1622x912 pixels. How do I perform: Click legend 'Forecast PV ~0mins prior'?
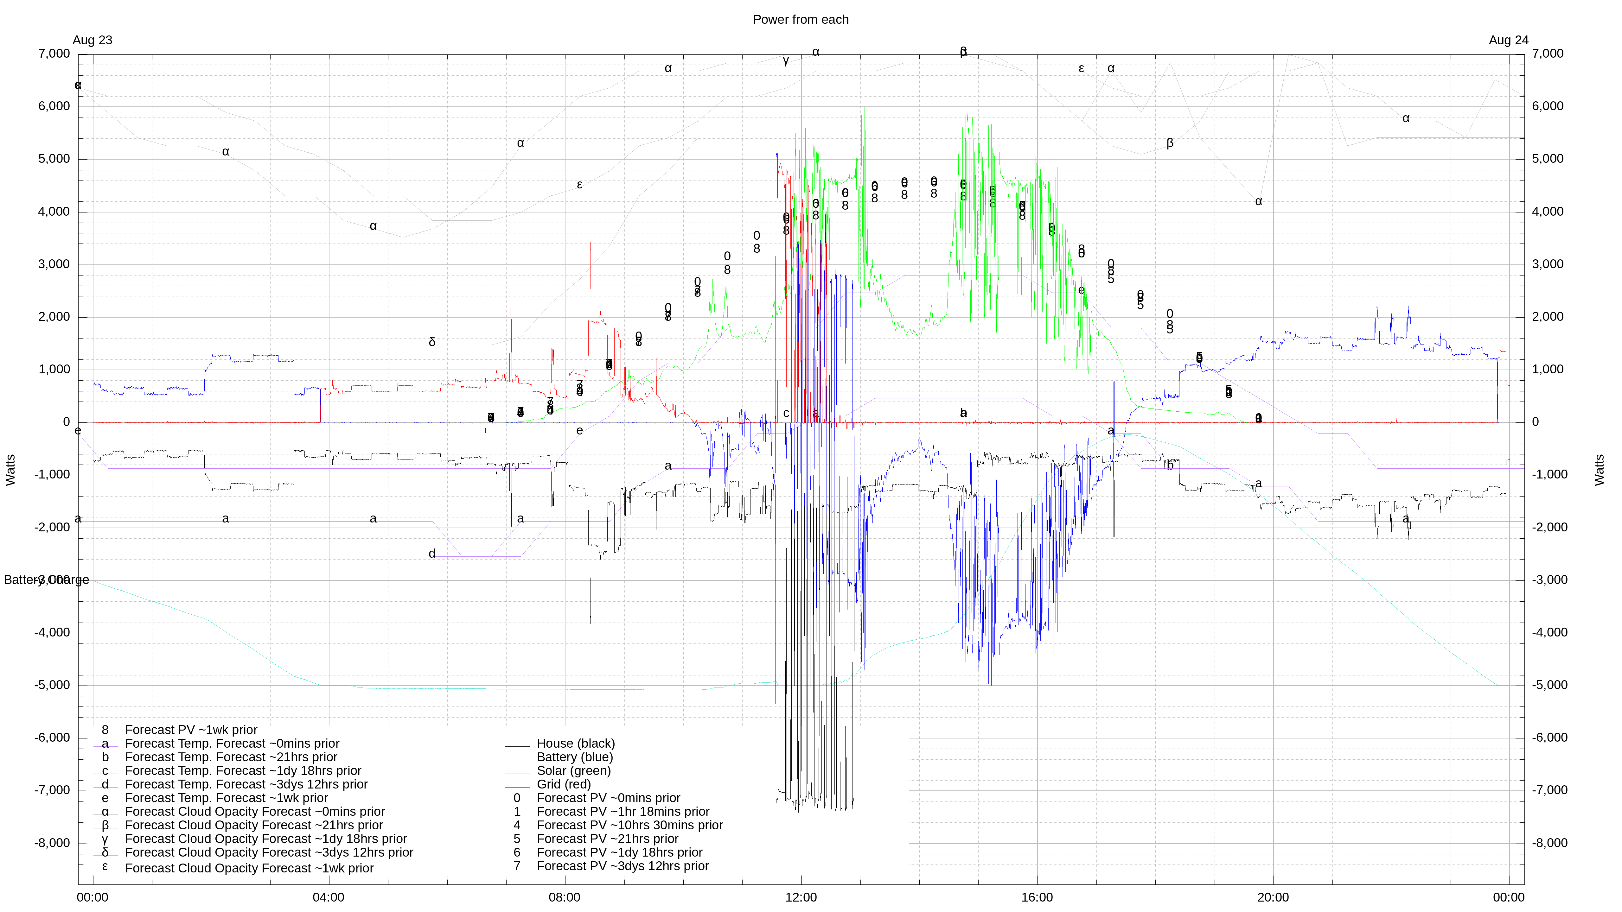coord(608,798)
